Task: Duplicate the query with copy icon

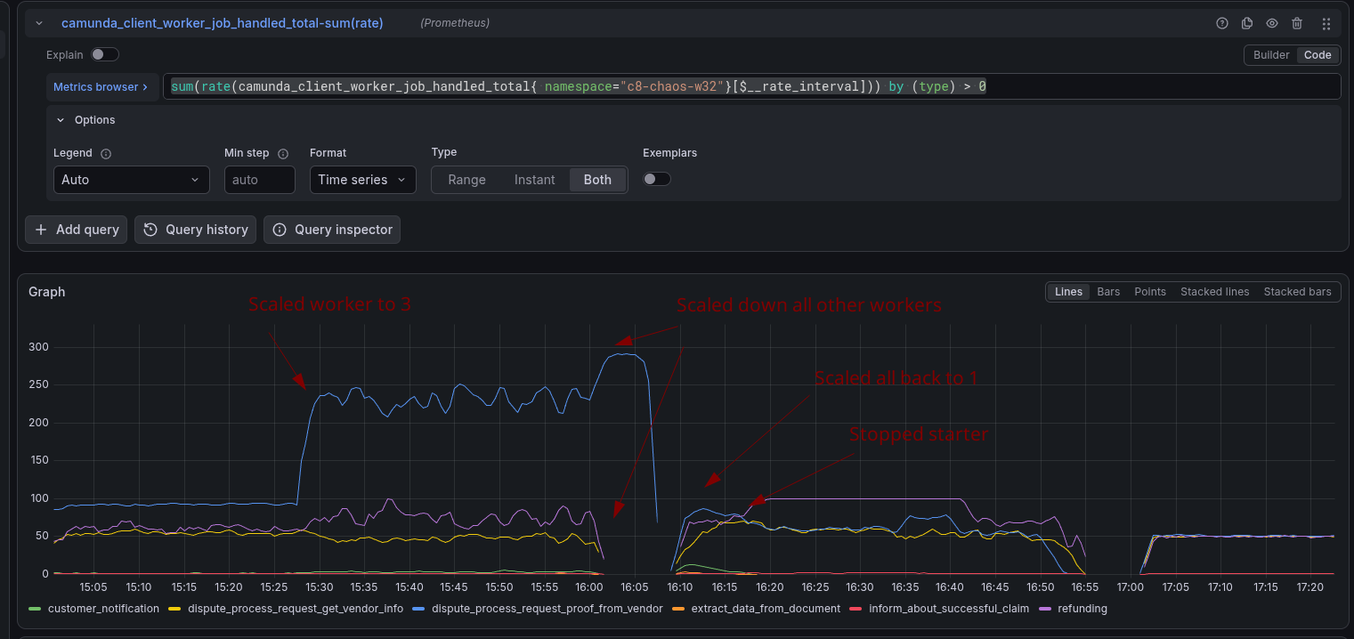Action: (1247, 23)
